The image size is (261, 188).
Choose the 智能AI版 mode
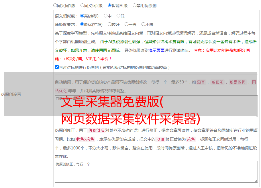tap(109, 5)
